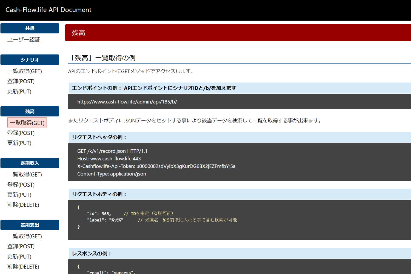411x274 pixels.
Task: Open 登録(POST) under 定期支出
Action: 21,246
